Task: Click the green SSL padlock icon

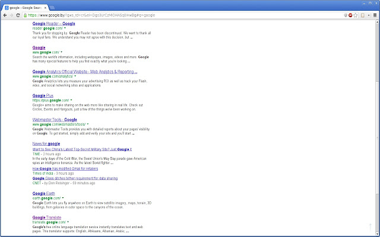Action: point(25,15)
